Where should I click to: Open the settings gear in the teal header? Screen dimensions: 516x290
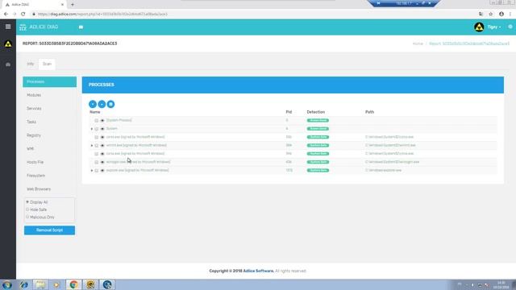[510, 27]
